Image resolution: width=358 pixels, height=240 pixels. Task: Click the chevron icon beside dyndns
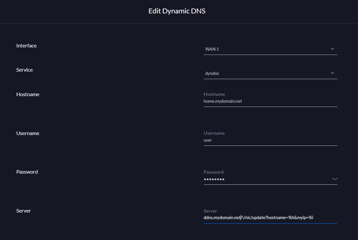click(332, 73)
